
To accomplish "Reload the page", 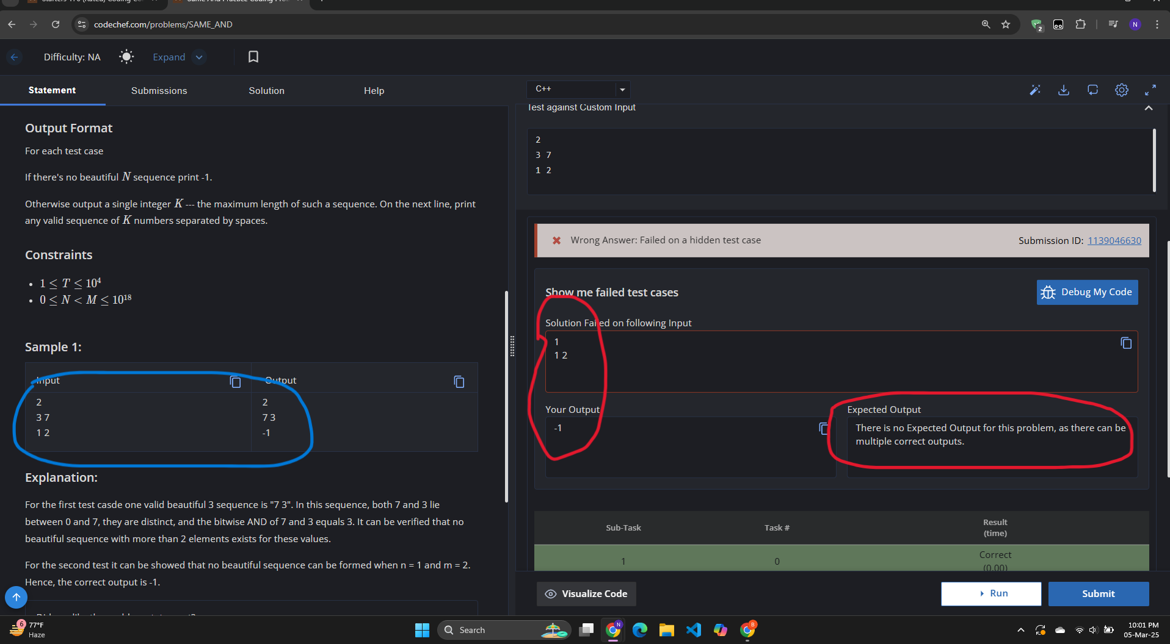I will [56, 24].
